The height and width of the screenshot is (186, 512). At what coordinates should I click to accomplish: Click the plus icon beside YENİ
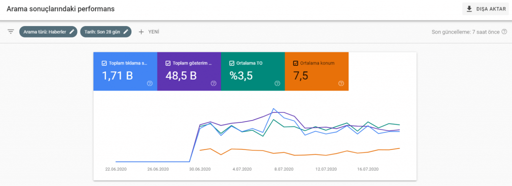[x=141, y=31]
